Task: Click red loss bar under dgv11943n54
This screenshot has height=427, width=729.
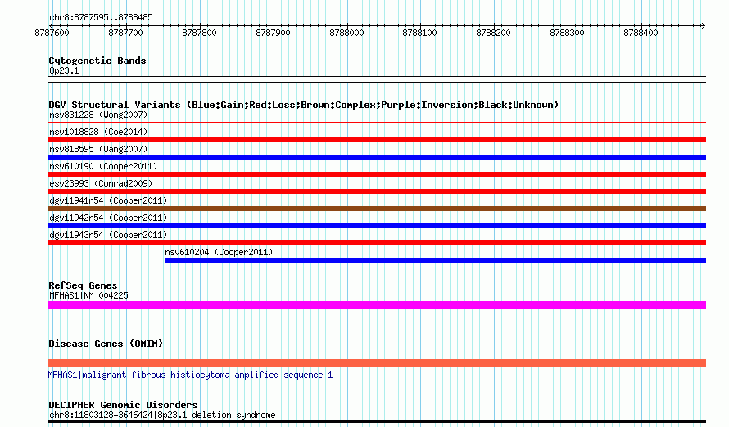Action: [377, 243]
